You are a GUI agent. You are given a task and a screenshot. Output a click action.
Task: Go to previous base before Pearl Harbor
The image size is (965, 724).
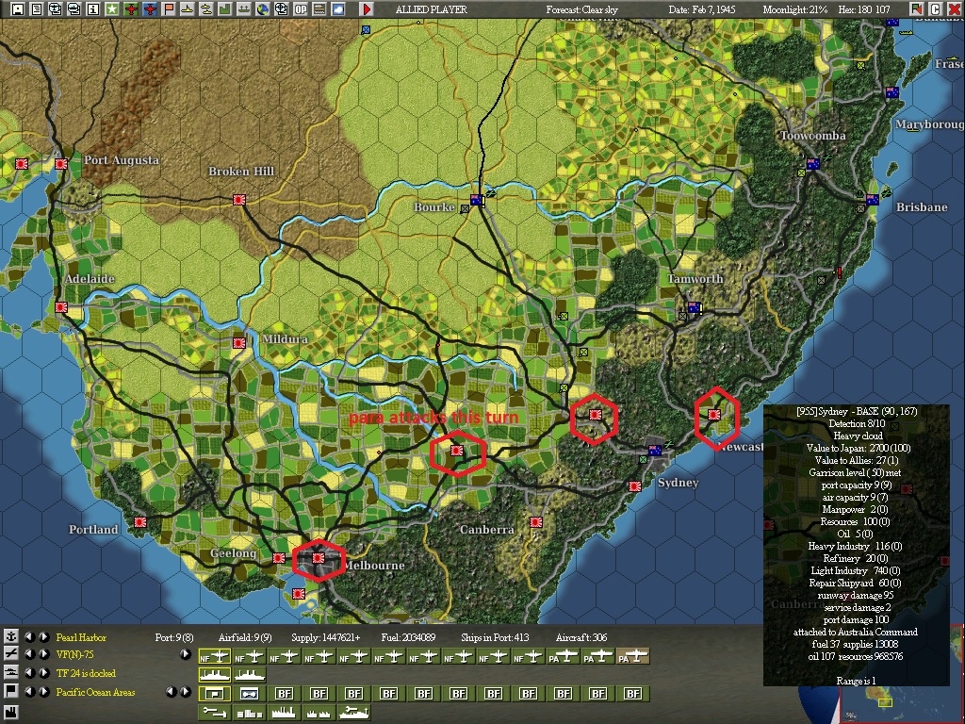(29, 636)
